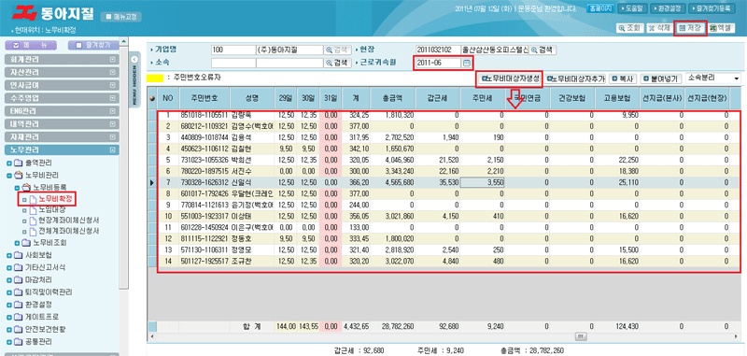
Task: Expand the 수주영업 menu section
Action: [62, 98]
